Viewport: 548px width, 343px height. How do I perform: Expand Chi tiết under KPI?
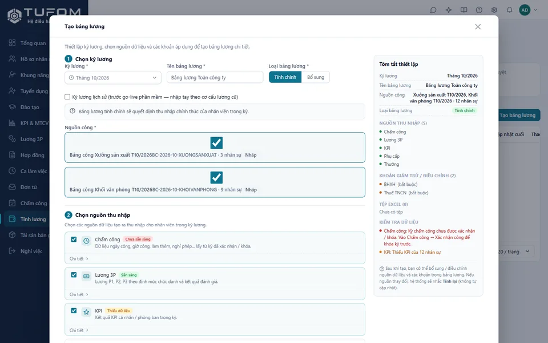tap(79, 330)
